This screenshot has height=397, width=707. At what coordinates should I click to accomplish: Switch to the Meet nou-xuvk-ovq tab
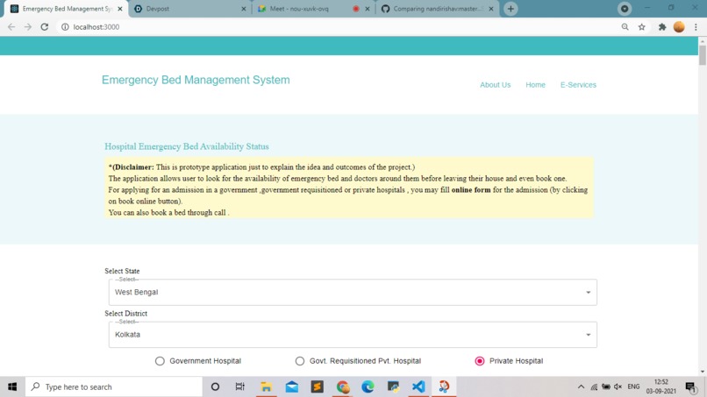pos(313,9)
